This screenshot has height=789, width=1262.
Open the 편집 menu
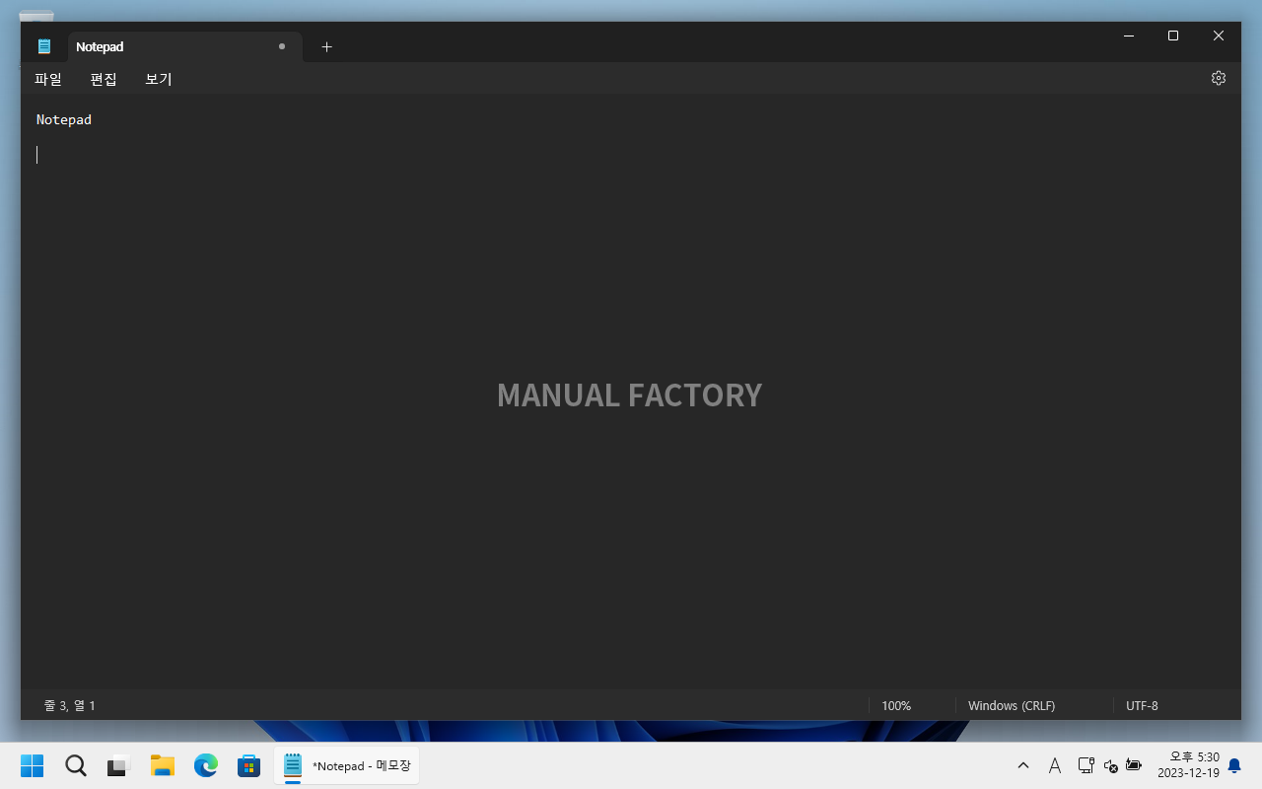(x=104, y=79)
